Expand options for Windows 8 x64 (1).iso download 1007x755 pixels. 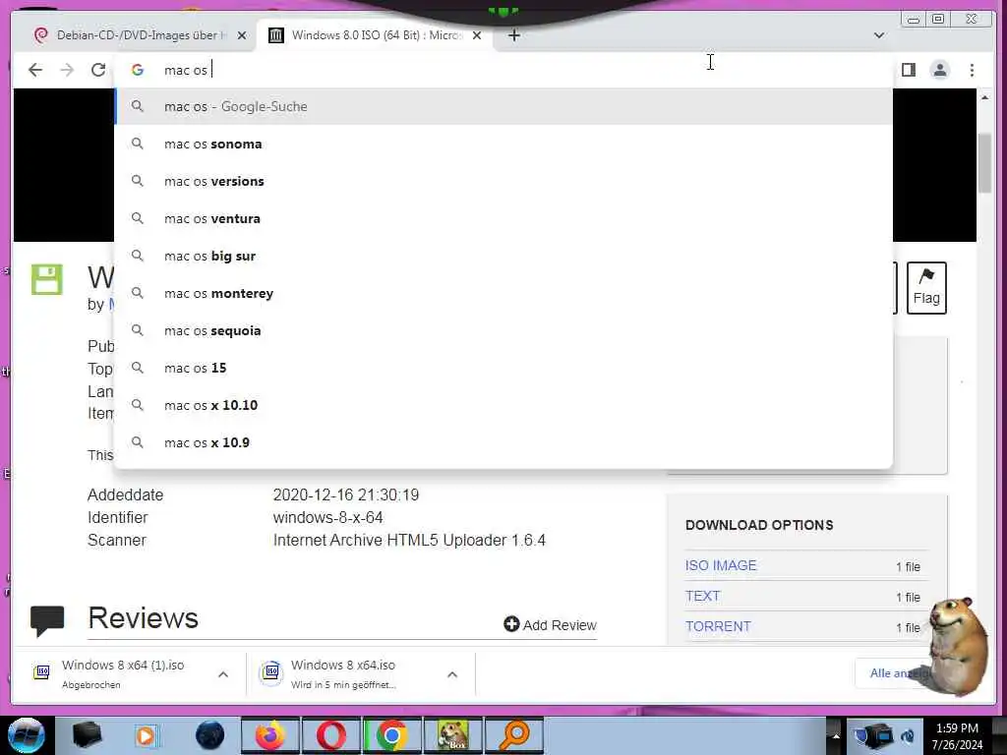(x=223, y=674)
